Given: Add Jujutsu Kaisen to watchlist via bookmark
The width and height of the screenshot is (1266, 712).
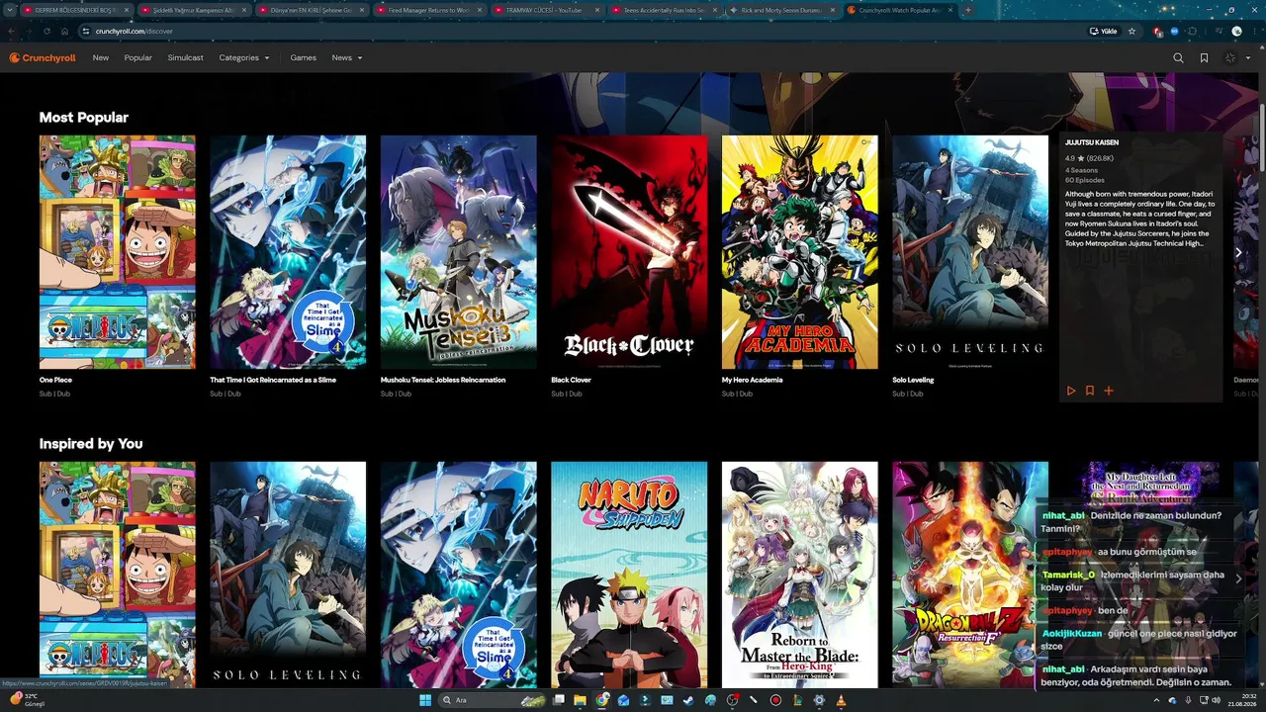Looking at the screenshot, I should [x=1090, y=391].
